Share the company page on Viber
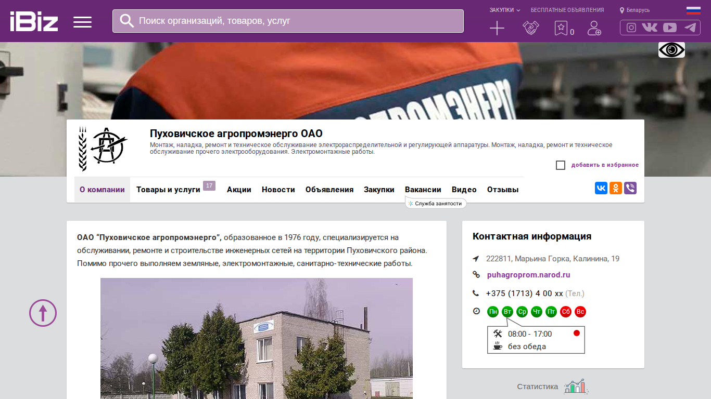The width and height of the screenshot is (711, 399). [630, 188]
